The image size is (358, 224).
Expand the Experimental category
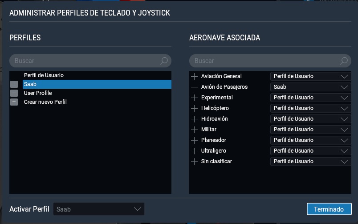tap(194, 98)
